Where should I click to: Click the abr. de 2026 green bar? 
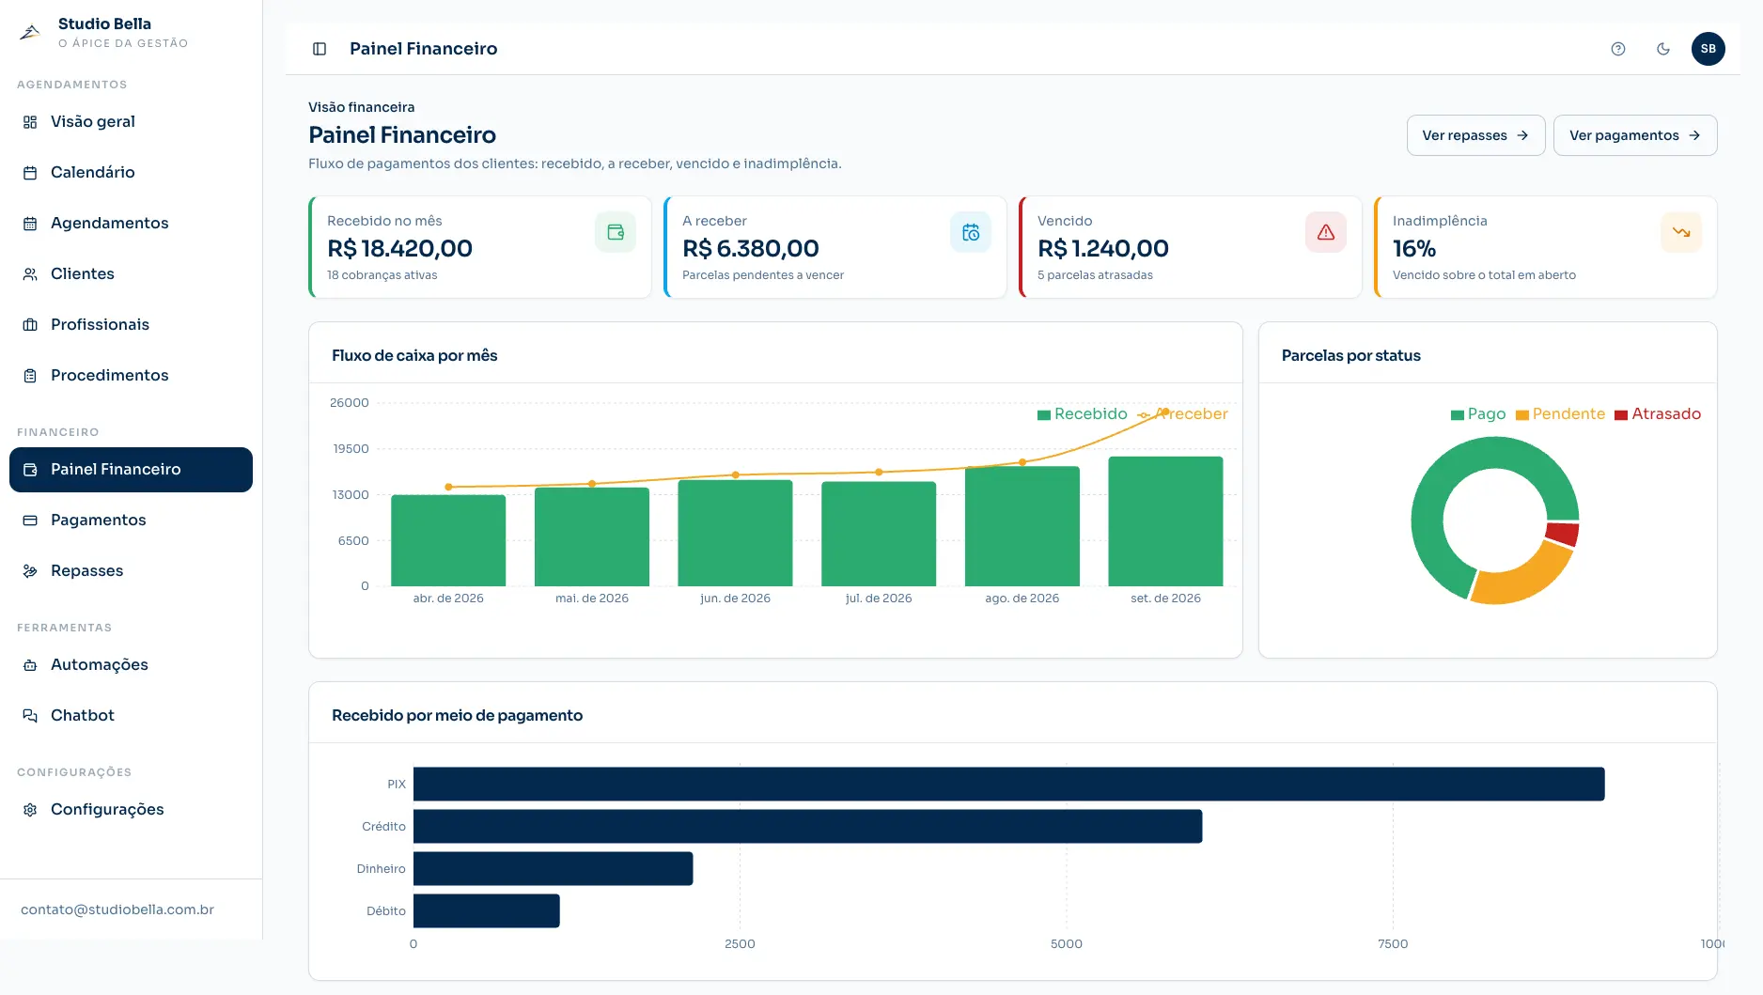[x=448, y=540]
